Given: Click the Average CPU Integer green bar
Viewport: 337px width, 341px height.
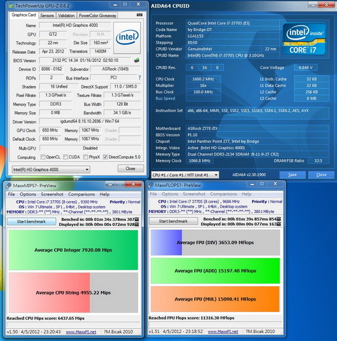Looking at the screenshot, I should (73, 250).
